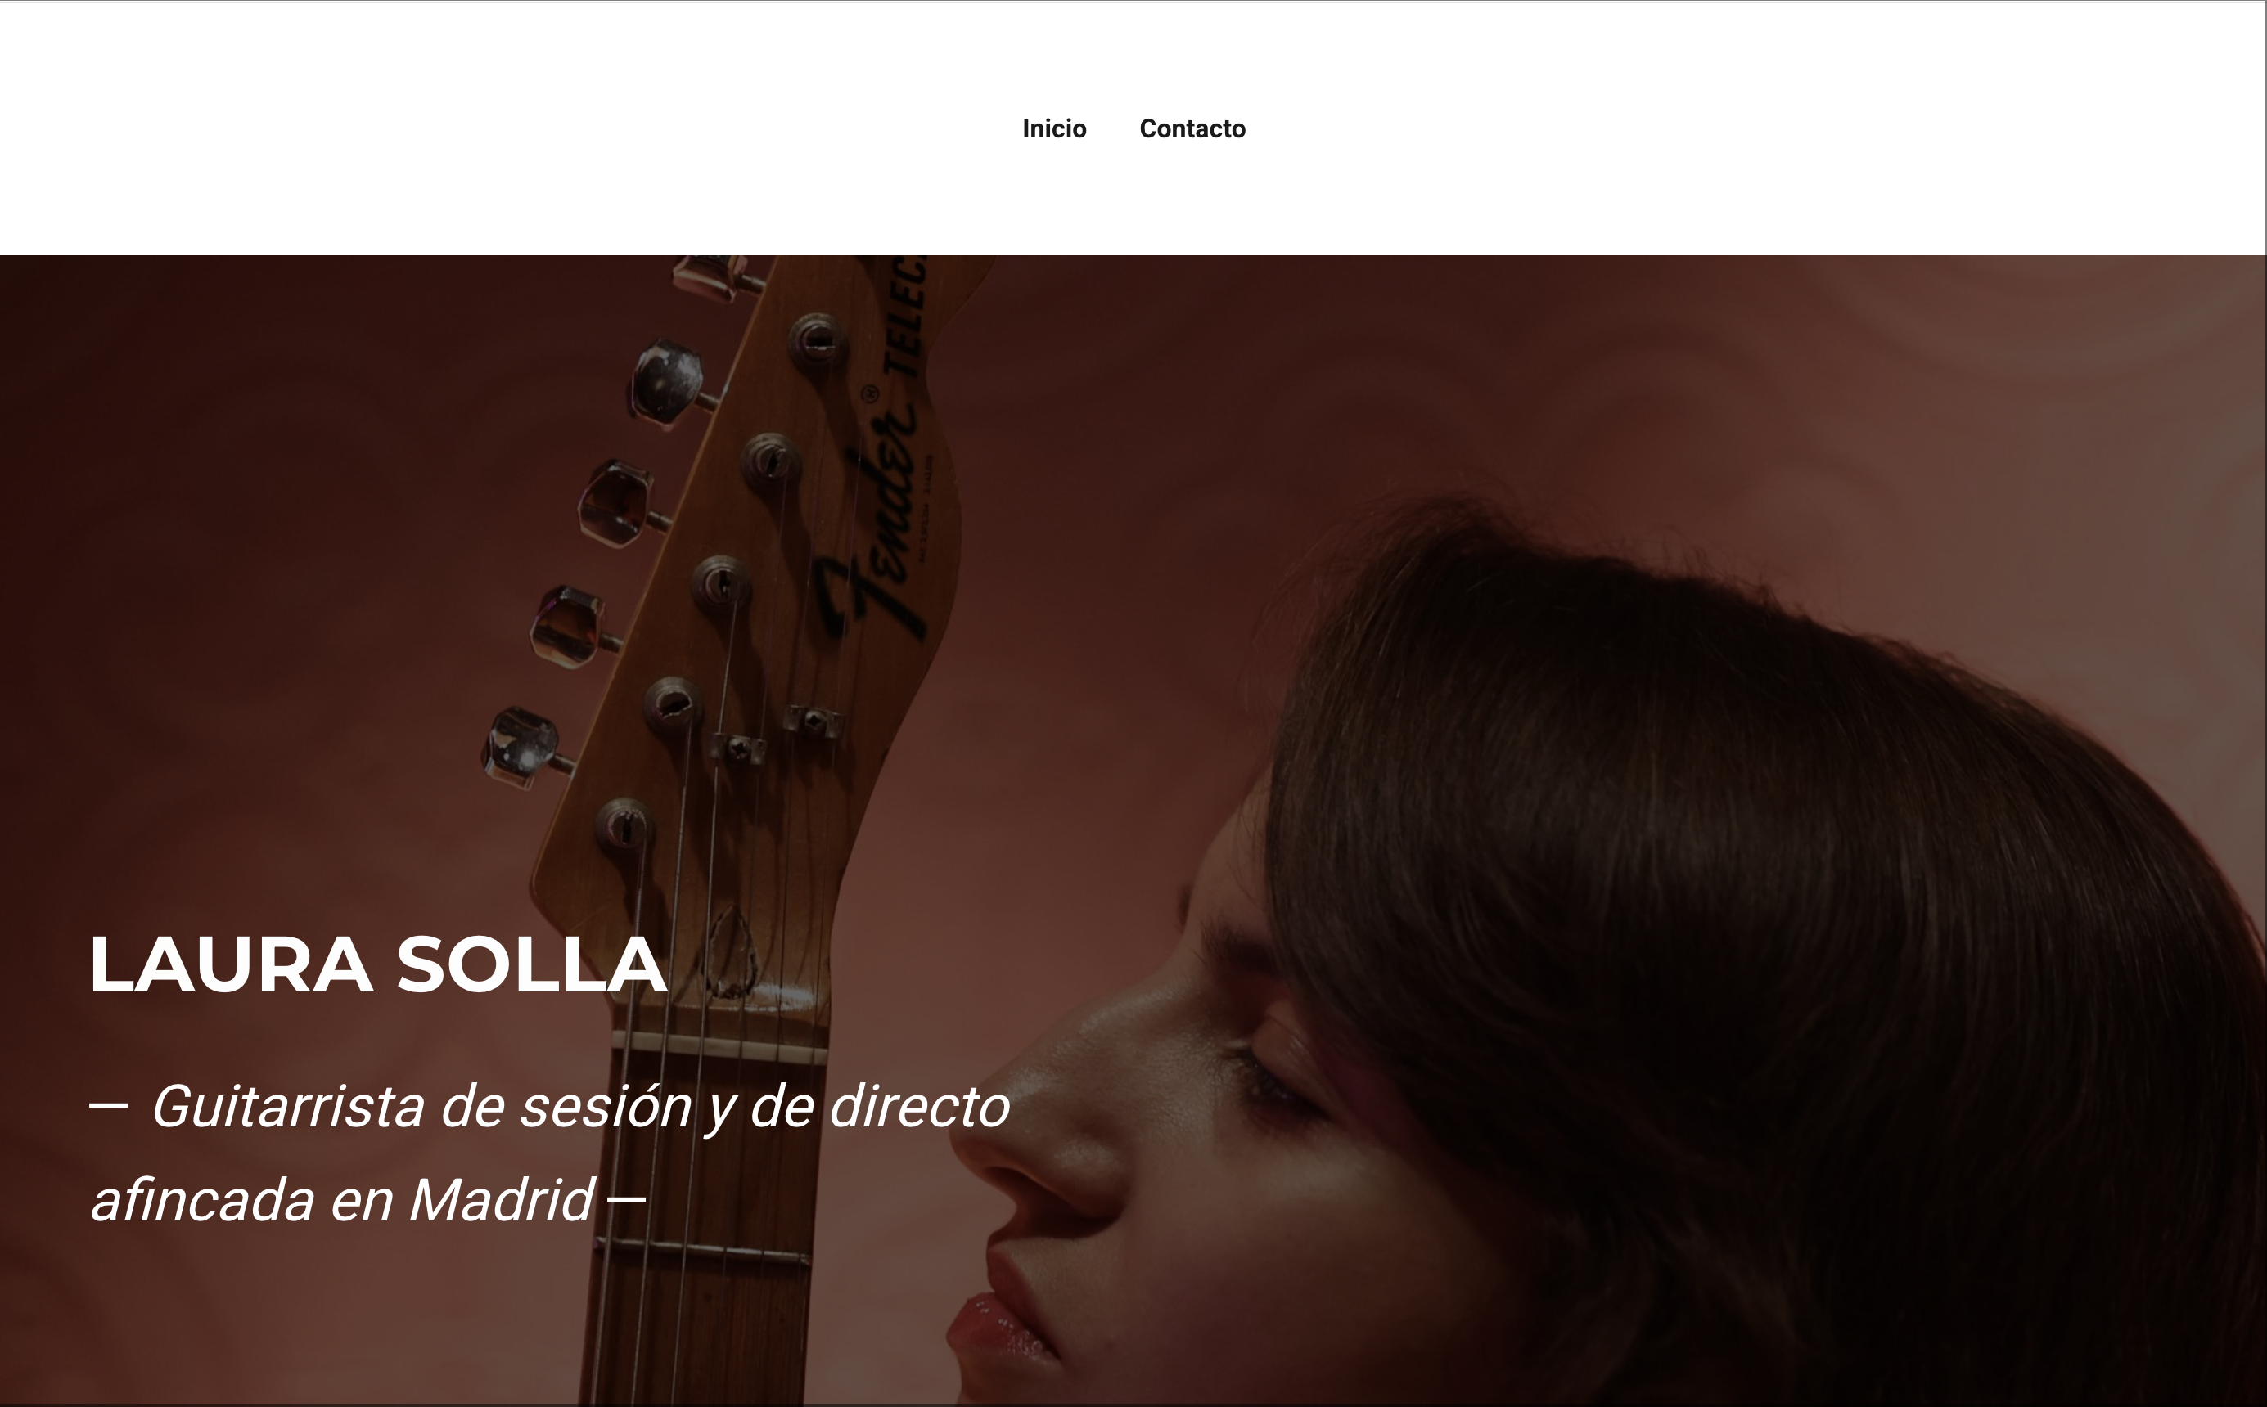2267x1407 pixels.
Task: Click the shiny lowest tuning peg
Action: pyautogui.click(x=523, y=746)
